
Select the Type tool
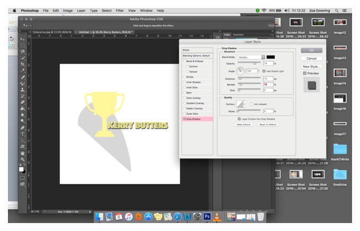tap(22, 134)
